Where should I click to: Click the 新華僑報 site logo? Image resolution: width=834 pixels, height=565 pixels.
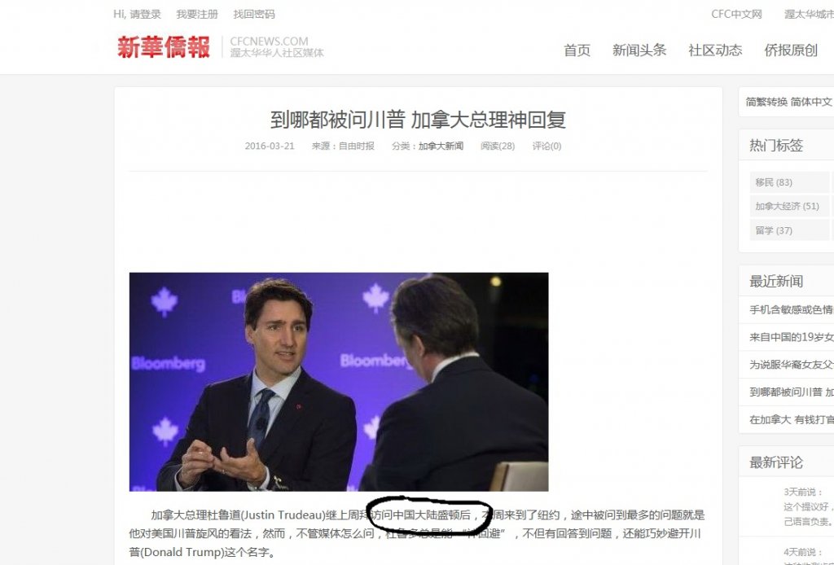(x=163, y=47)
